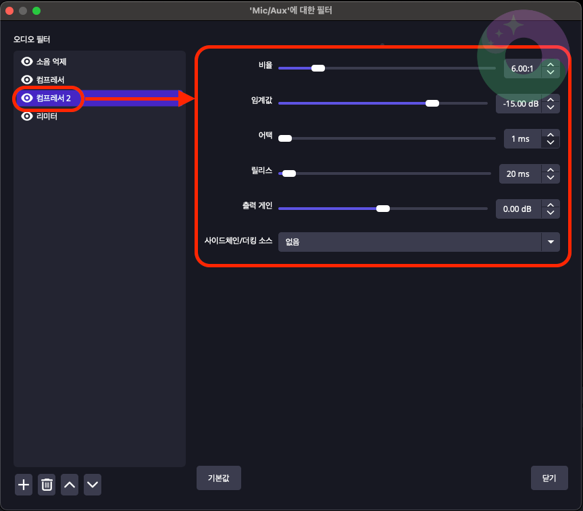The width and height of the screenshot is (583, 511).
Task: Decrease 임계값 with down stepper arrow
Action: (551, 107)
